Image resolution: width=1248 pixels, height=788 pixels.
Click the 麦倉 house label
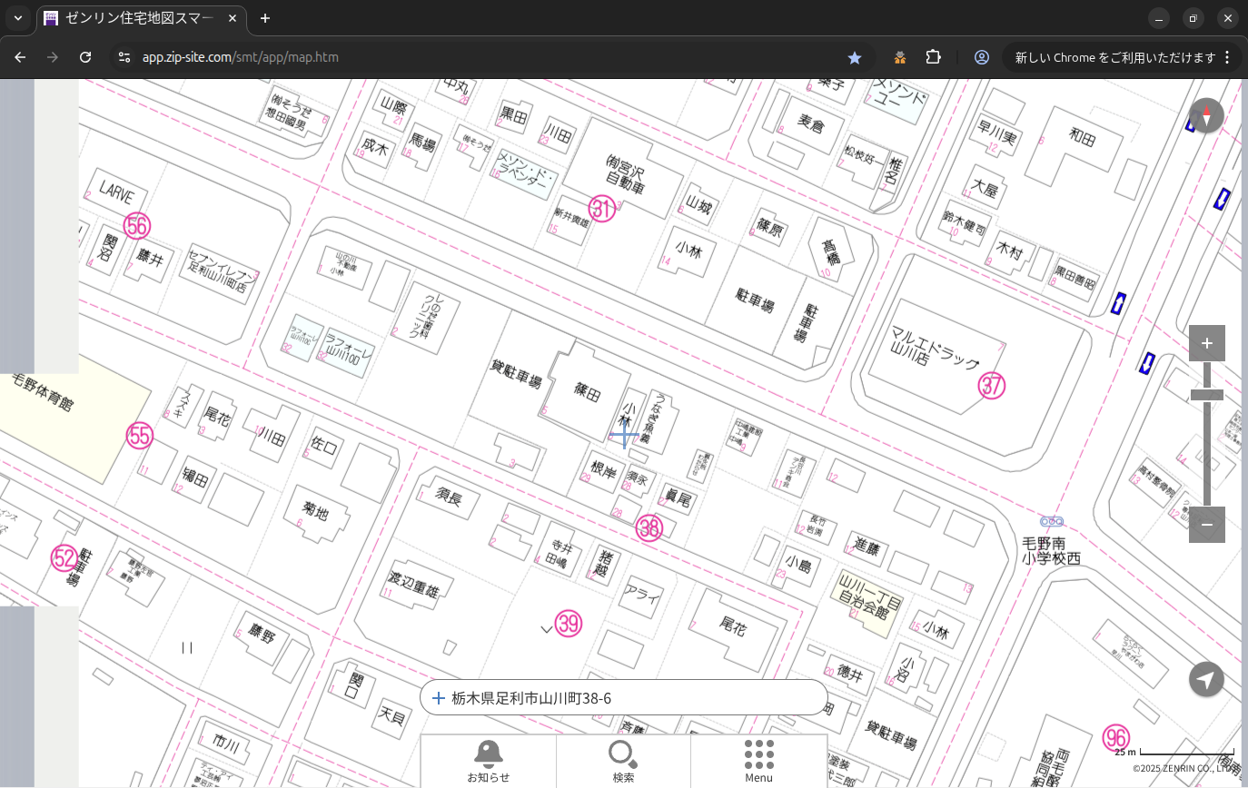(x=810, y=123)
